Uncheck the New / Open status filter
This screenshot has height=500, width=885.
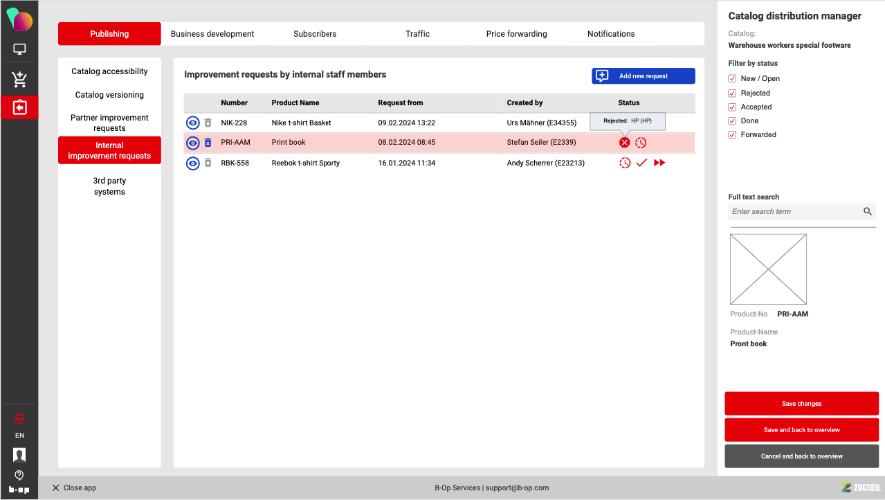tap(732, 79)
